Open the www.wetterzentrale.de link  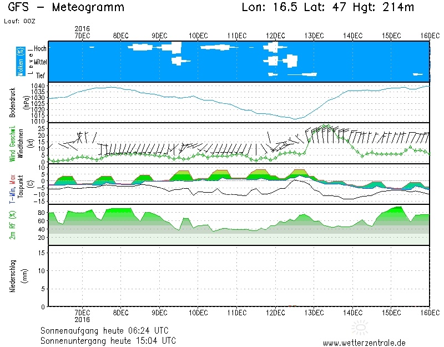point(364,343)
